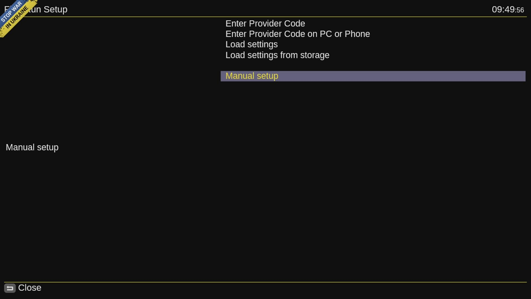Load settings from storage device entry
This screenshot has width=531, height=299.
click(x=277, y=55)
